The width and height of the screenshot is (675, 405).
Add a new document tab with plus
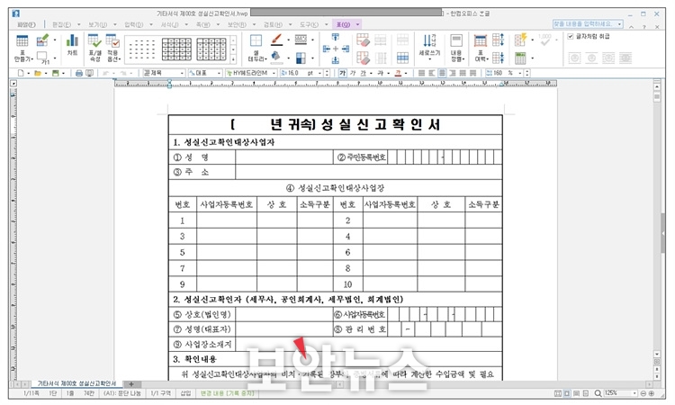pos(131,384)
